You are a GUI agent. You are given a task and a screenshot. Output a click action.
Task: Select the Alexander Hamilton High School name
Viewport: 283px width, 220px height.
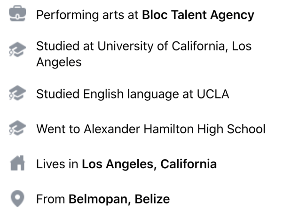174,129
